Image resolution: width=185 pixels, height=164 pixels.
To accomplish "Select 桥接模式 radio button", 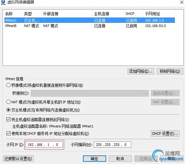I will 8,85.
